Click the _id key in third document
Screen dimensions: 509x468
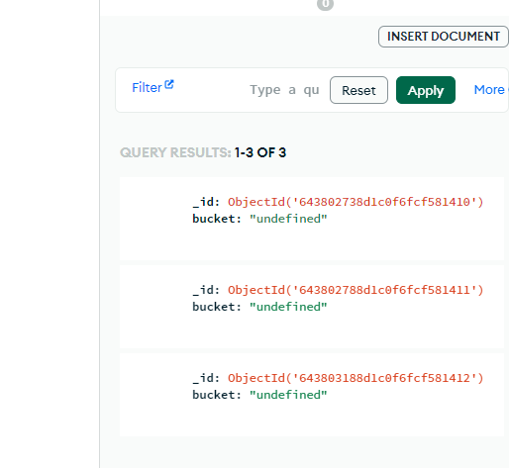click(203, 378)
